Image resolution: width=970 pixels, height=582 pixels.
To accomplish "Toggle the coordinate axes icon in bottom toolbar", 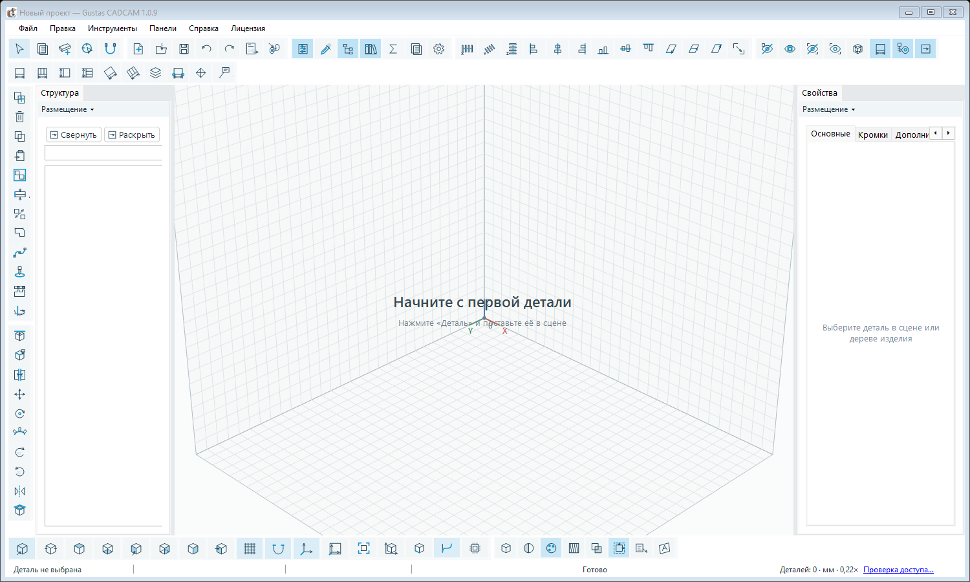I will tap(307, 548).
